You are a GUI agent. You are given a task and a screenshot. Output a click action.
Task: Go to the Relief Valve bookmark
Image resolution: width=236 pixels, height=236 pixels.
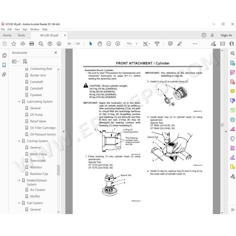[x=38, y=121]
